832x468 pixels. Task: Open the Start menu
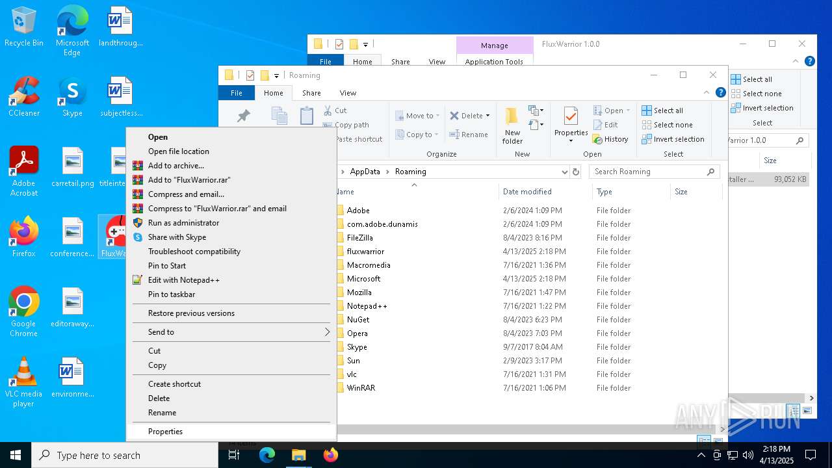(16, 455)
